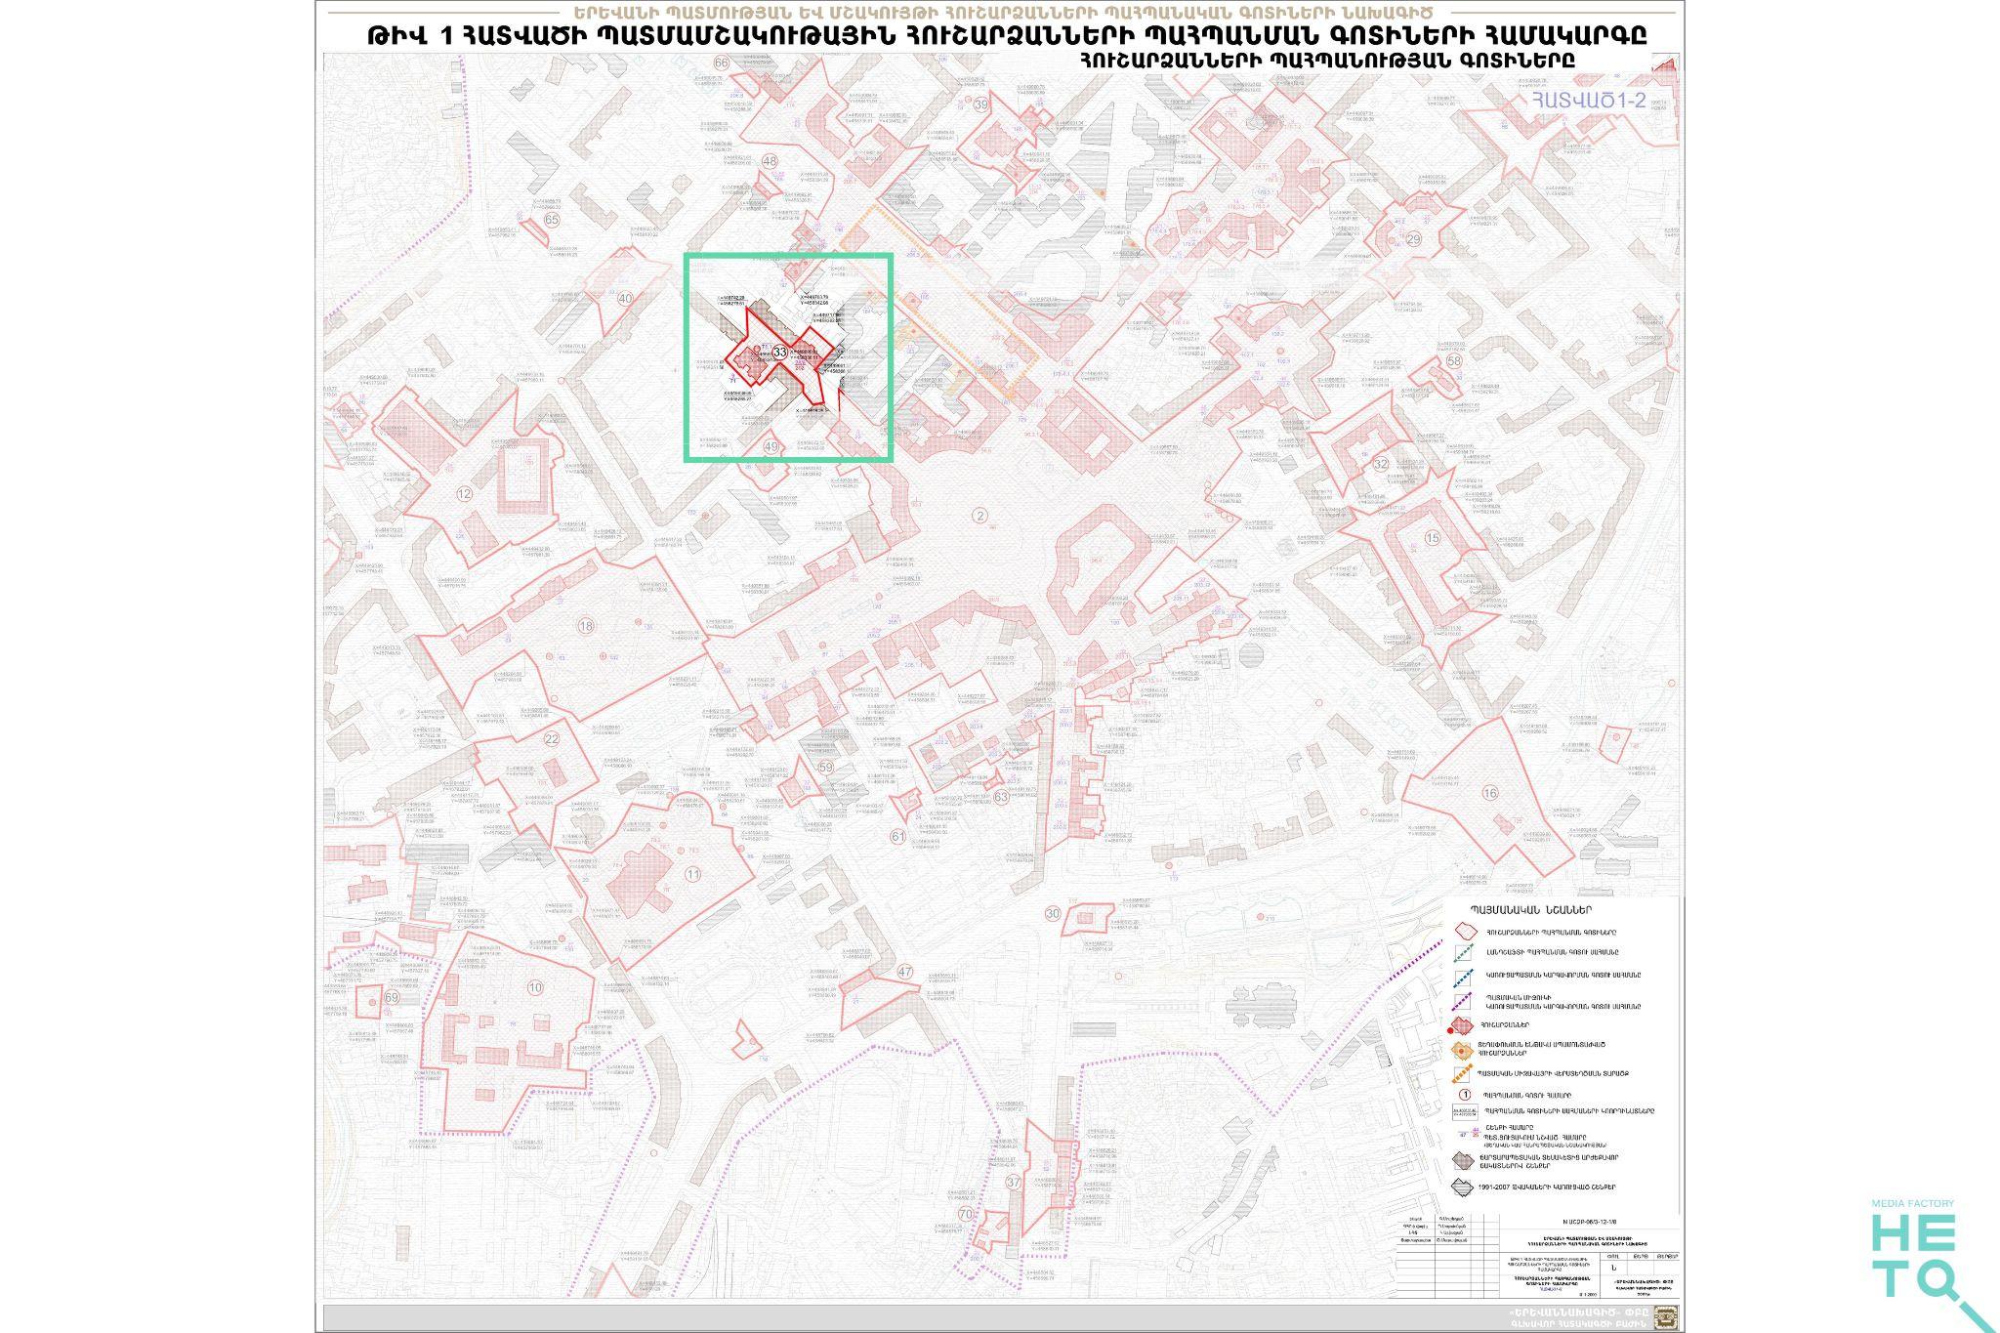
Task: Select zone number 12 on the map
Action: point(465,493)
